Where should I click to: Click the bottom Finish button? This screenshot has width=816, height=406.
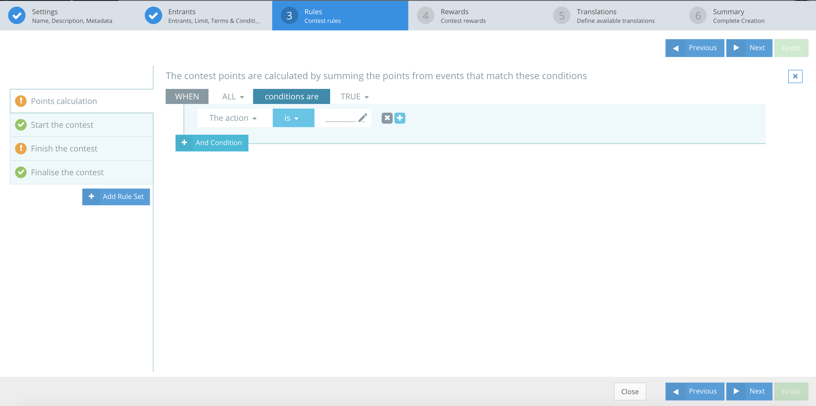pos(791,392)
